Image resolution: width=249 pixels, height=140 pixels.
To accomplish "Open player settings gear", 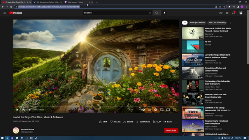I will pos(156,110).
